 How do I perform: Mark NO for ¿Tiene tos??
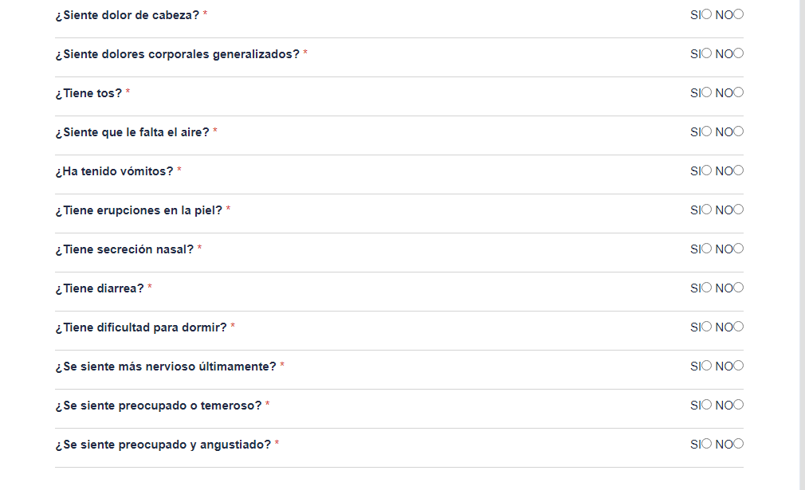(x=739, y=92)
